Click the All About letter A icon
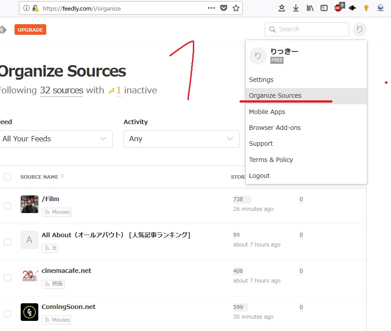391x331 pixels. [30, 240]
